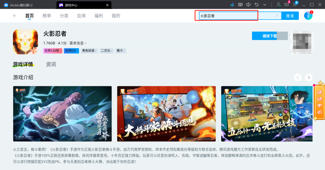Open the title bar chevron dropdown menu
325x170 pixels.
tap(265, 5)
